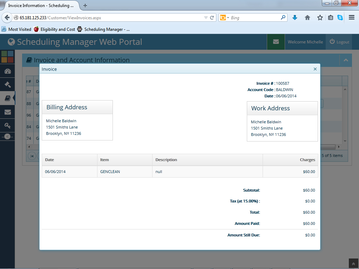Viewport: 359px width, 269px height.
Task: Click the four-color squares sidebar icon
Action: pos(7,57)
